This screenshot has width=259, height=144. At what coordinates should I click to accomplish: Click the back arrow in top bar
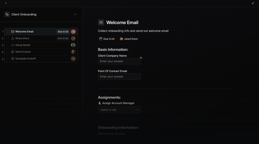[6, 3]
